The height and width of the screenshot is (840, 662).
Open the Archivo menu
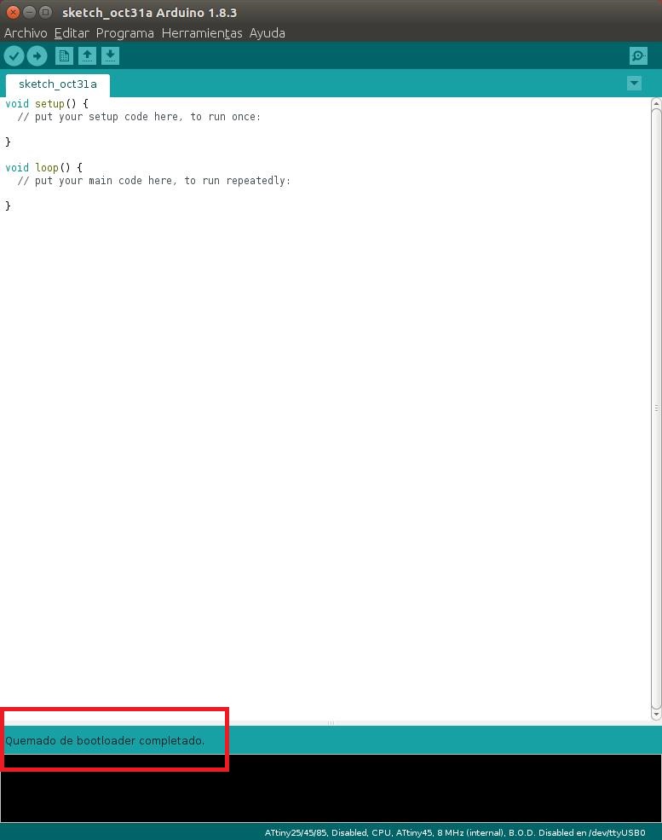pyautogui.click(x=26, y=33)
